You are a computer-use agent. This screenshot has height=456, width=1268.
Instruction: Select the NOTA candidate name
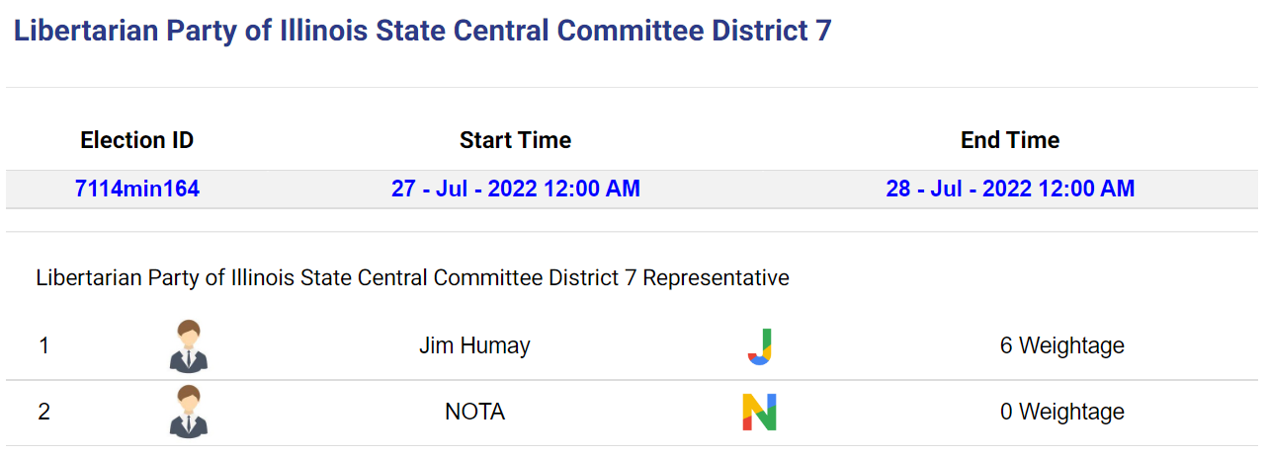pos(474,412)
